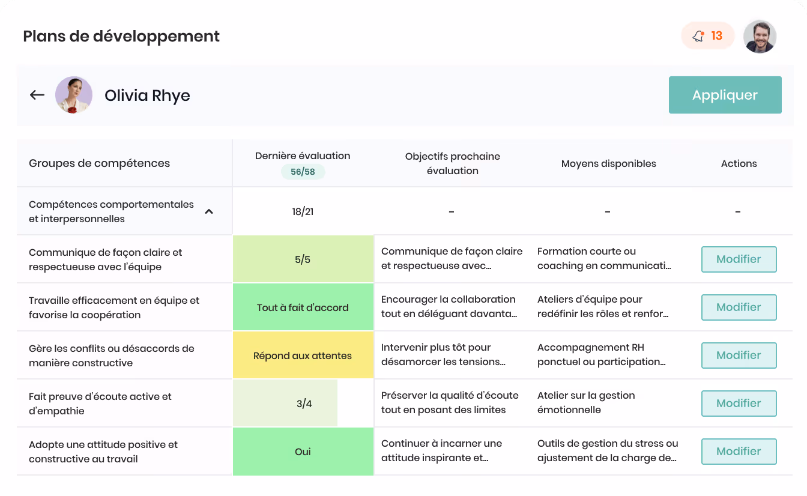Image resolution: width=807 pixels, height=496 pixels.
Task: Click Formation courte ou coaching en communication
Action: pyautogui.click(x=604, y=258)
